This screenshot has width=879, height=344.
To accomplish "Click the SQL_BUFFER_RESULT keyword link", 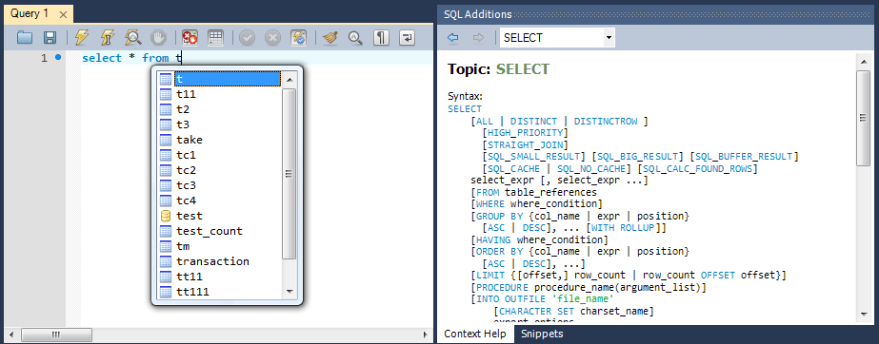I will tap(745, 156).
